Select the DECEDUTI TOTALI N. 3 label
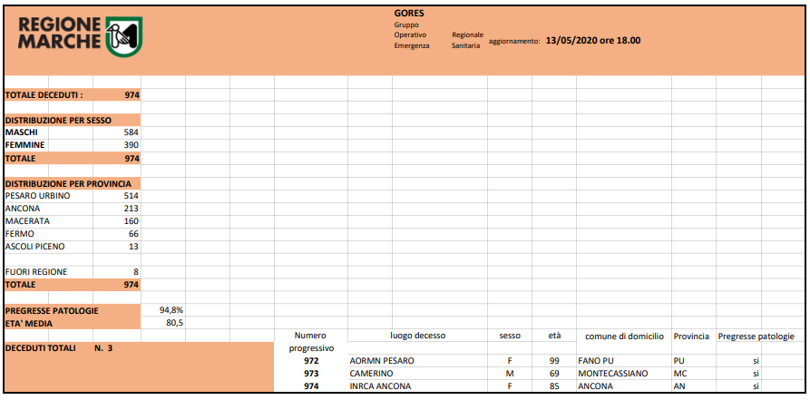This screenshot has height=400, width=810. click(58, 348)
